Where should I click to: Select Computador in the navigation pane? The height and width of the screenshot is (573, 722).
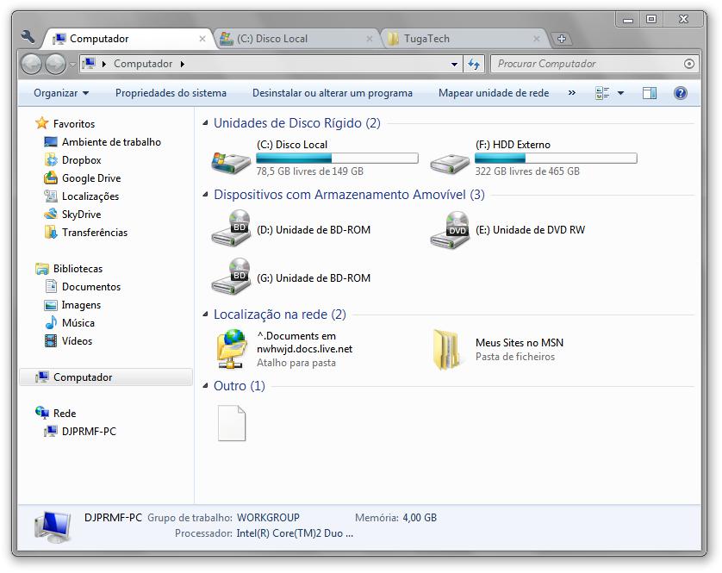[106, 377]
